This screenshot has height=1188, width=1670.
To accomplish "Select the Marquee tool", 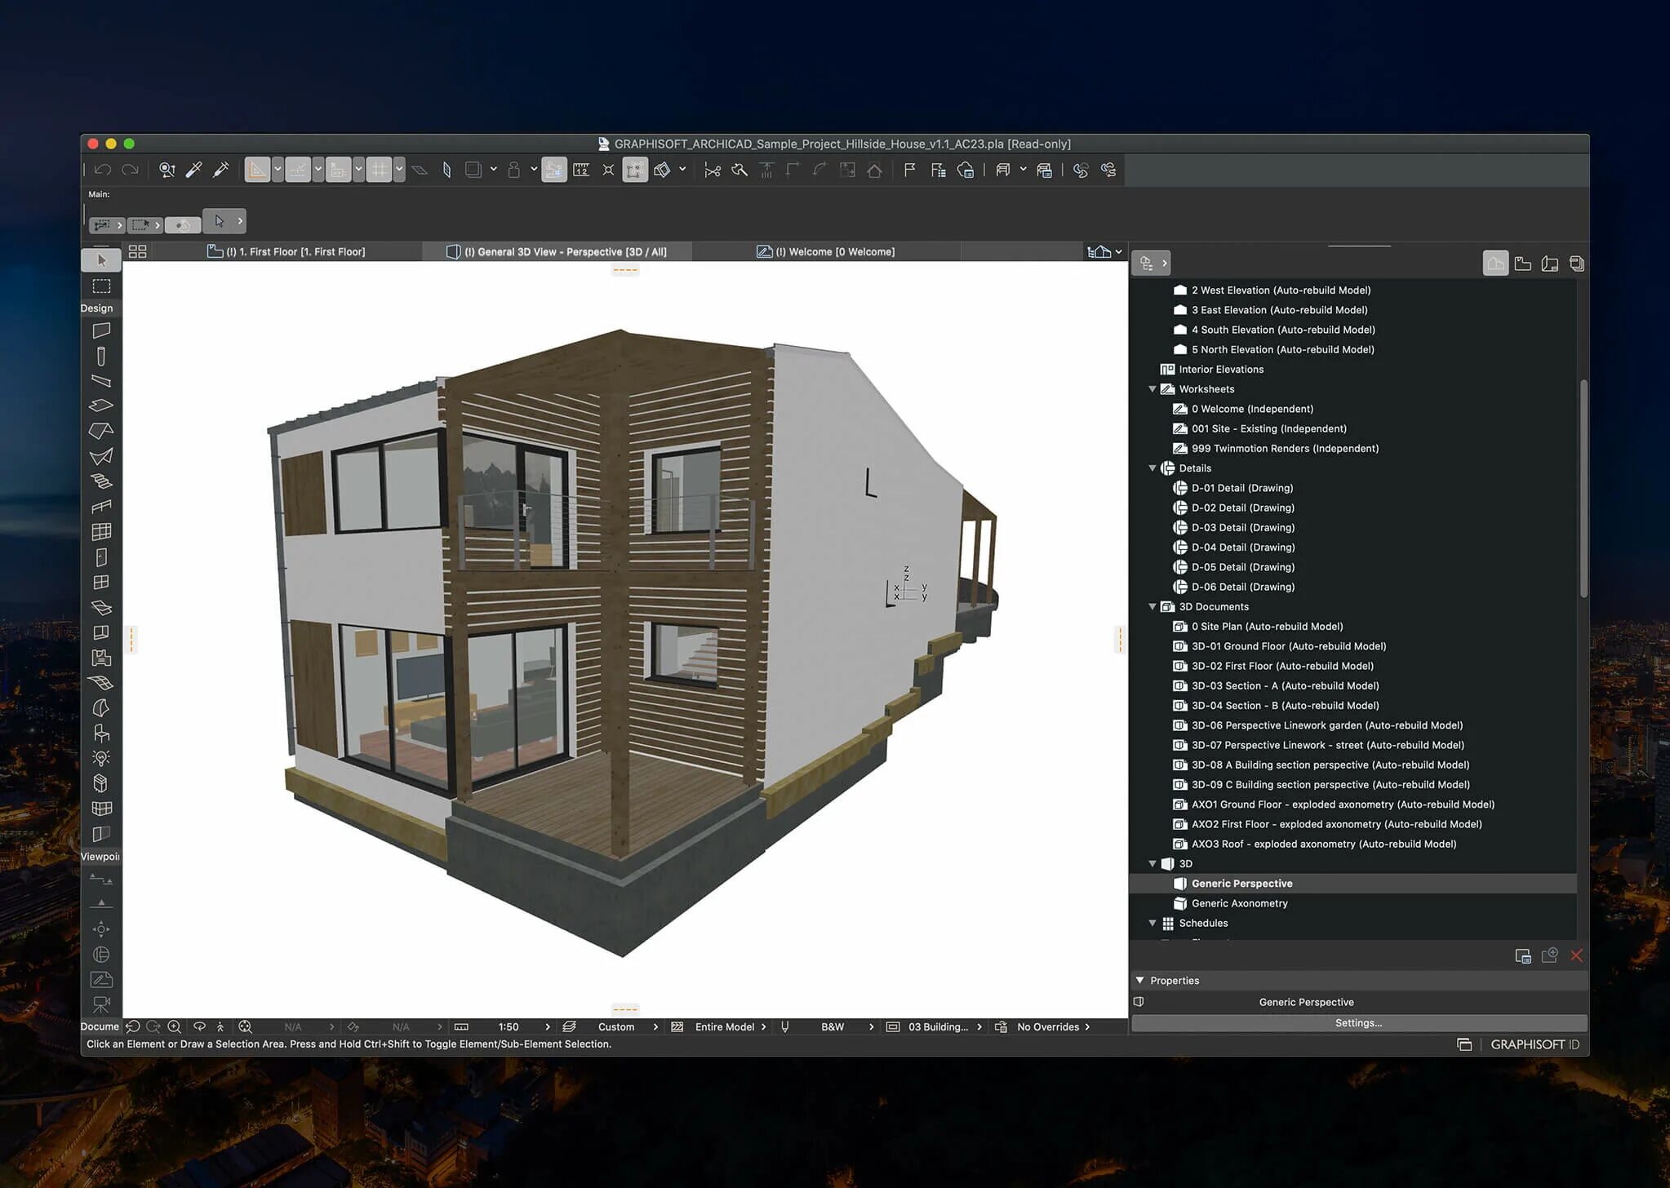I will pos(101,286).
